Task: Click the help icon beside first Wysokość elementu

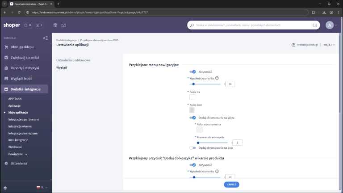Action: coord(217,78)
